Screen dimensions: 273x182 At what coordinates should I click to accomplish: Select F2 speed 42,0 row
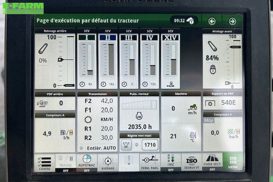[99, 101]
